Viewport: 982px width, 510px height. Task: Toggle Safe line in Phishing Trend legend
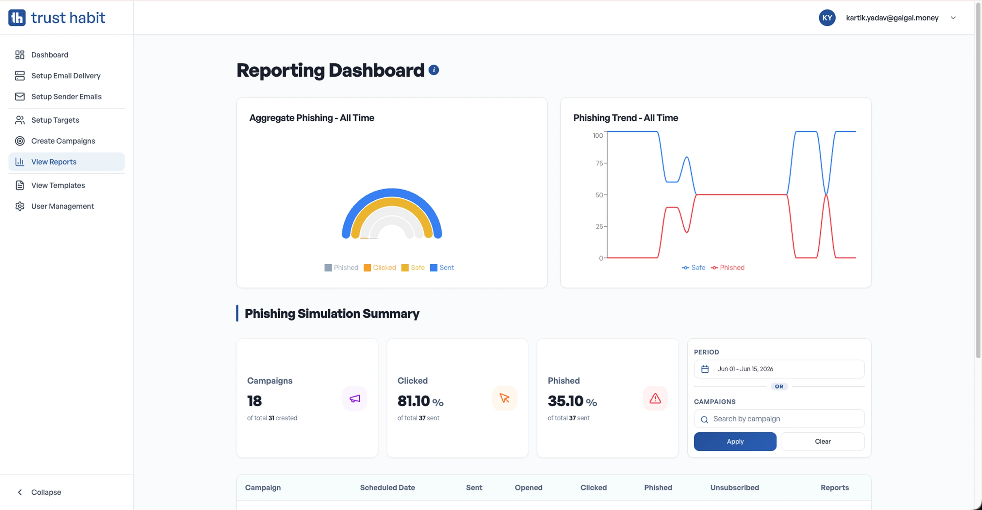694,268
